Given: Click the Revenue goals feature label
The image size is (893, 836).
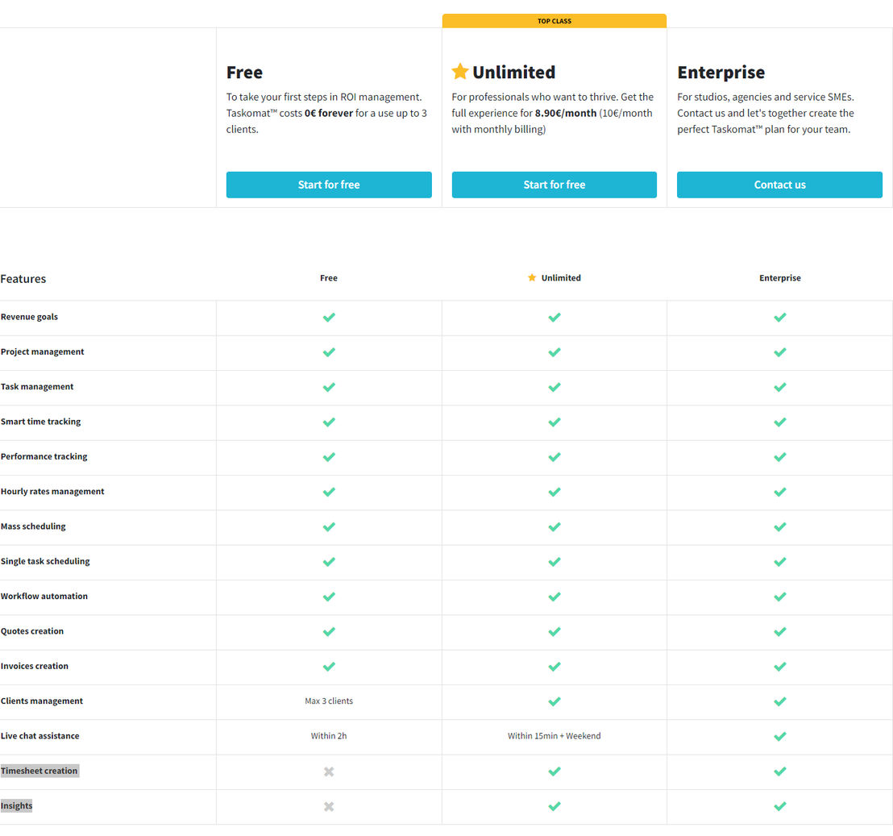Looking at the screenshot, I should tap(29, 317).
